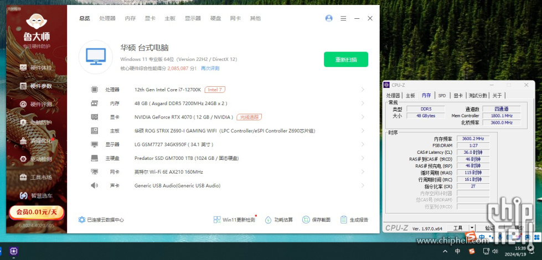Click the 主板 motherboard icon in the hardware list

[94, 131]
